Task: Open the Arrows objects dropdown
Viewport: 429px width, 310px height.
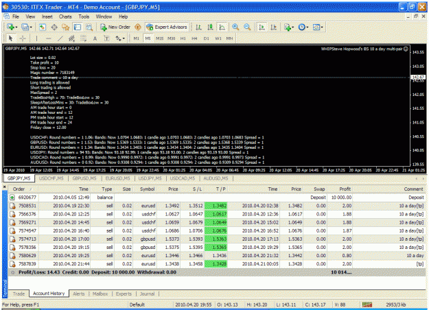Action: click(120, 38)
